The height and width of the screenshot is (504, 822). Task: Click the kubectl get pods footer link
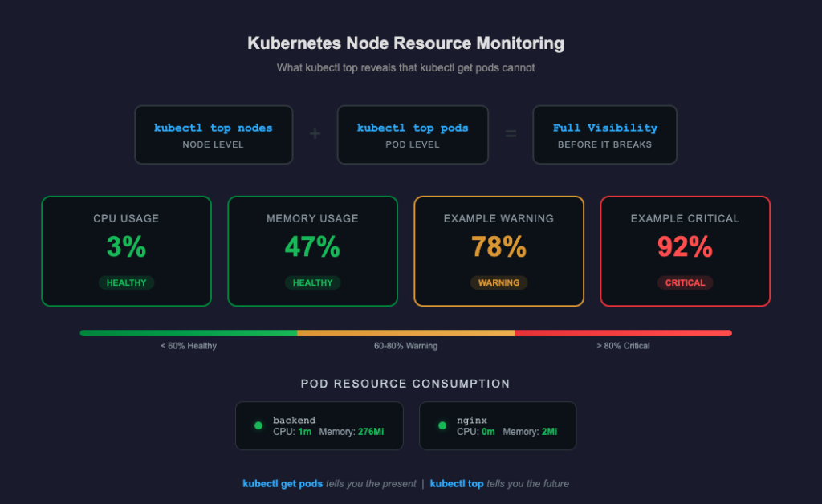click(283, 484)
